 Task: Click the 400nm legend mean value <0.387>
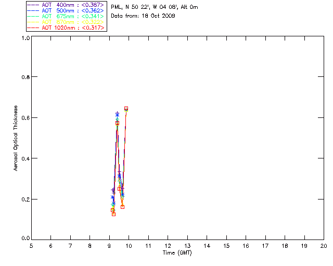pyautogui.click(x=93, y=5)
